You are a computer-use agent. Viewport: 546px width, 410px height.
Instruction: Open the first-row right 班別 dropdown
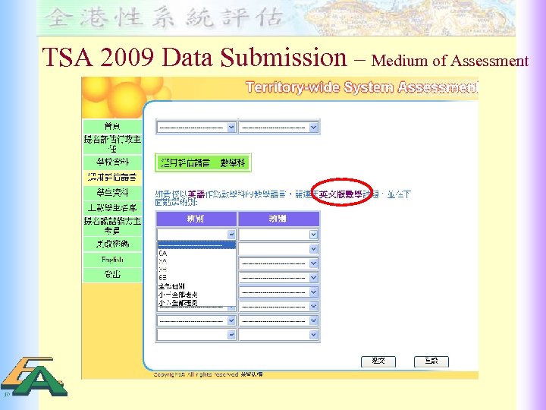(278, 235)
